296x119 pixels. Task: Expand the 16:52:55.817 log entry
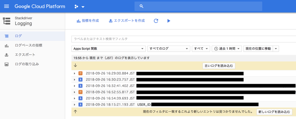75,92
